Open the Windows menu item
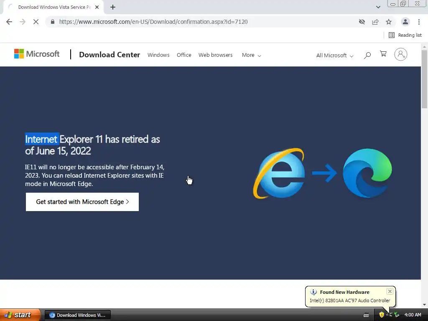 click(158, 55)
